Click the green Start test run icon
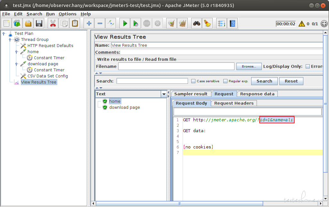The height and width of the screenshot is (207, 329). click(x=125, y=23)
